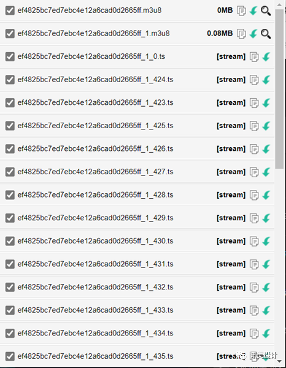Select file name ending _1_430.ts
Screen dimensions: 286x368
[95, 241]
